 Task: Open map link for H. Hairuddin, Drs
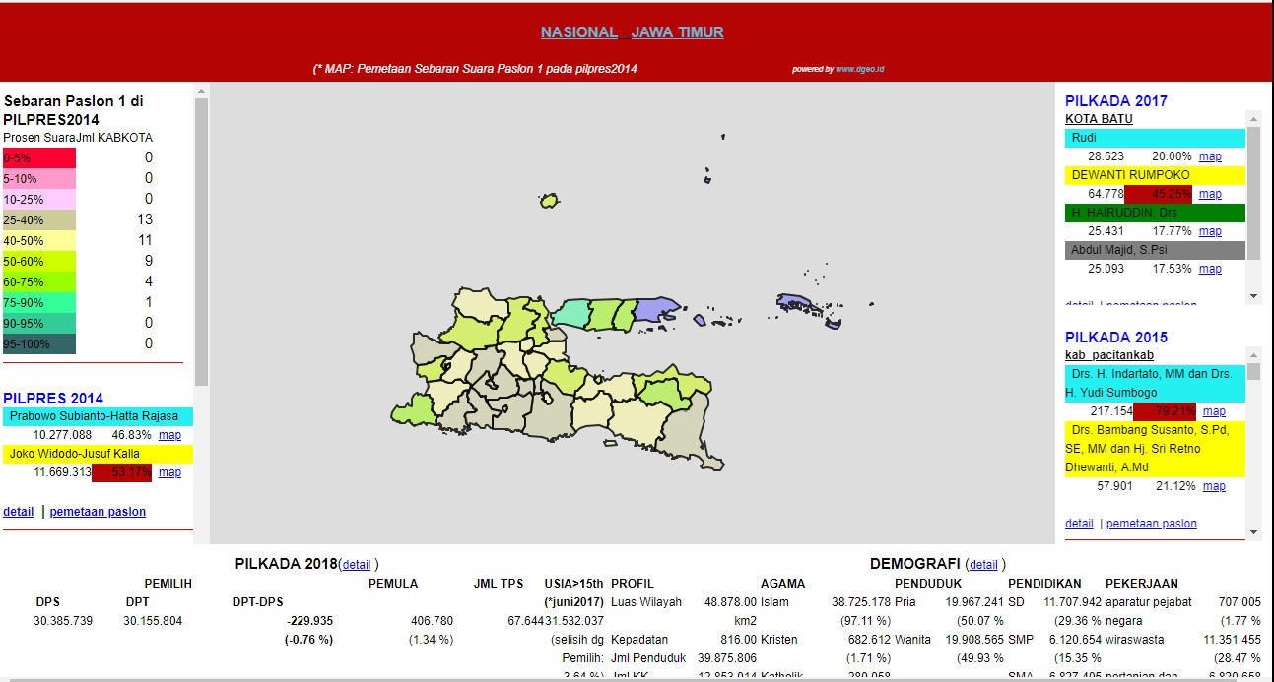click(1210, 231)
